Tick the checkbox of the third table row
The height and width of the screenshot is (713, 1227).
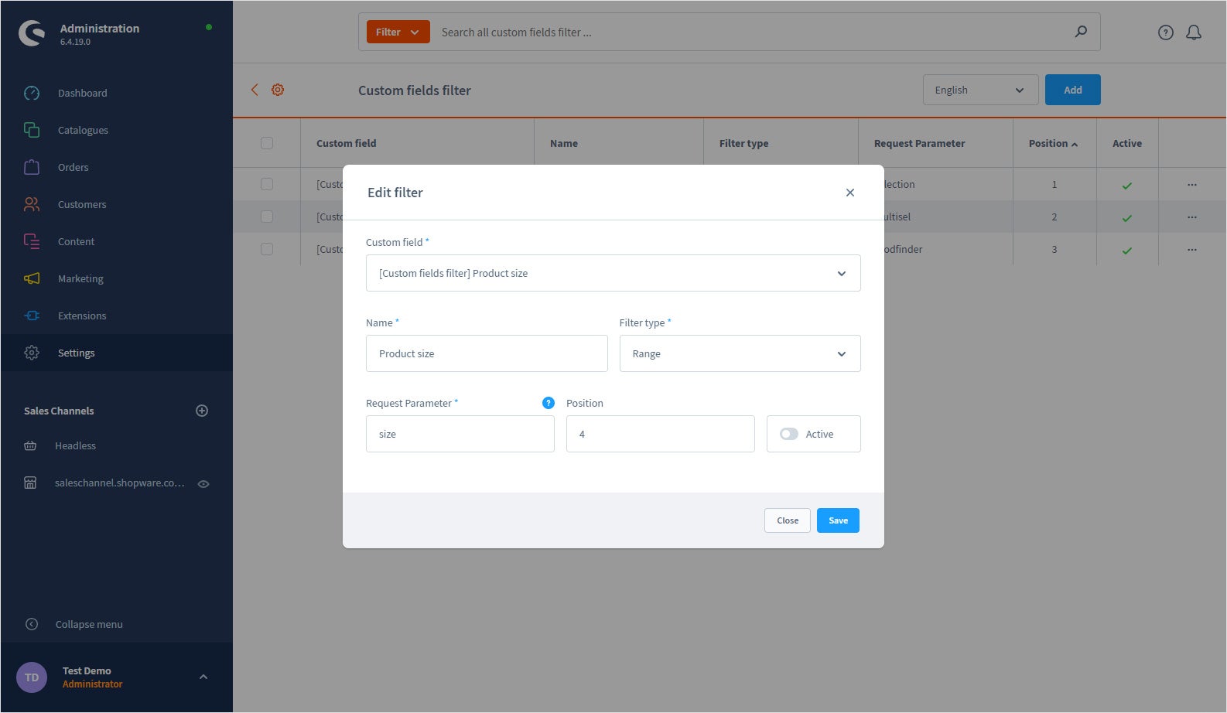click(x=267, y=249)
